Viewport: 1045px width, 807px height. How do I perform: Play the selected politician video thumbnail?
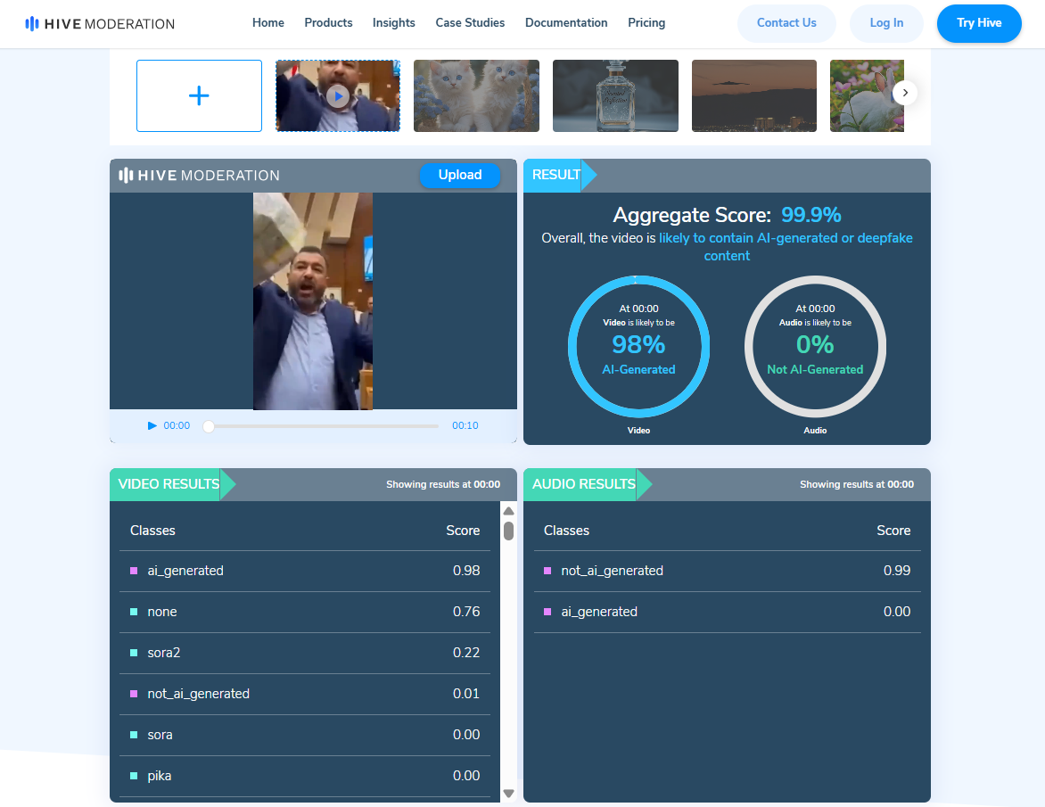click(337, 96)
